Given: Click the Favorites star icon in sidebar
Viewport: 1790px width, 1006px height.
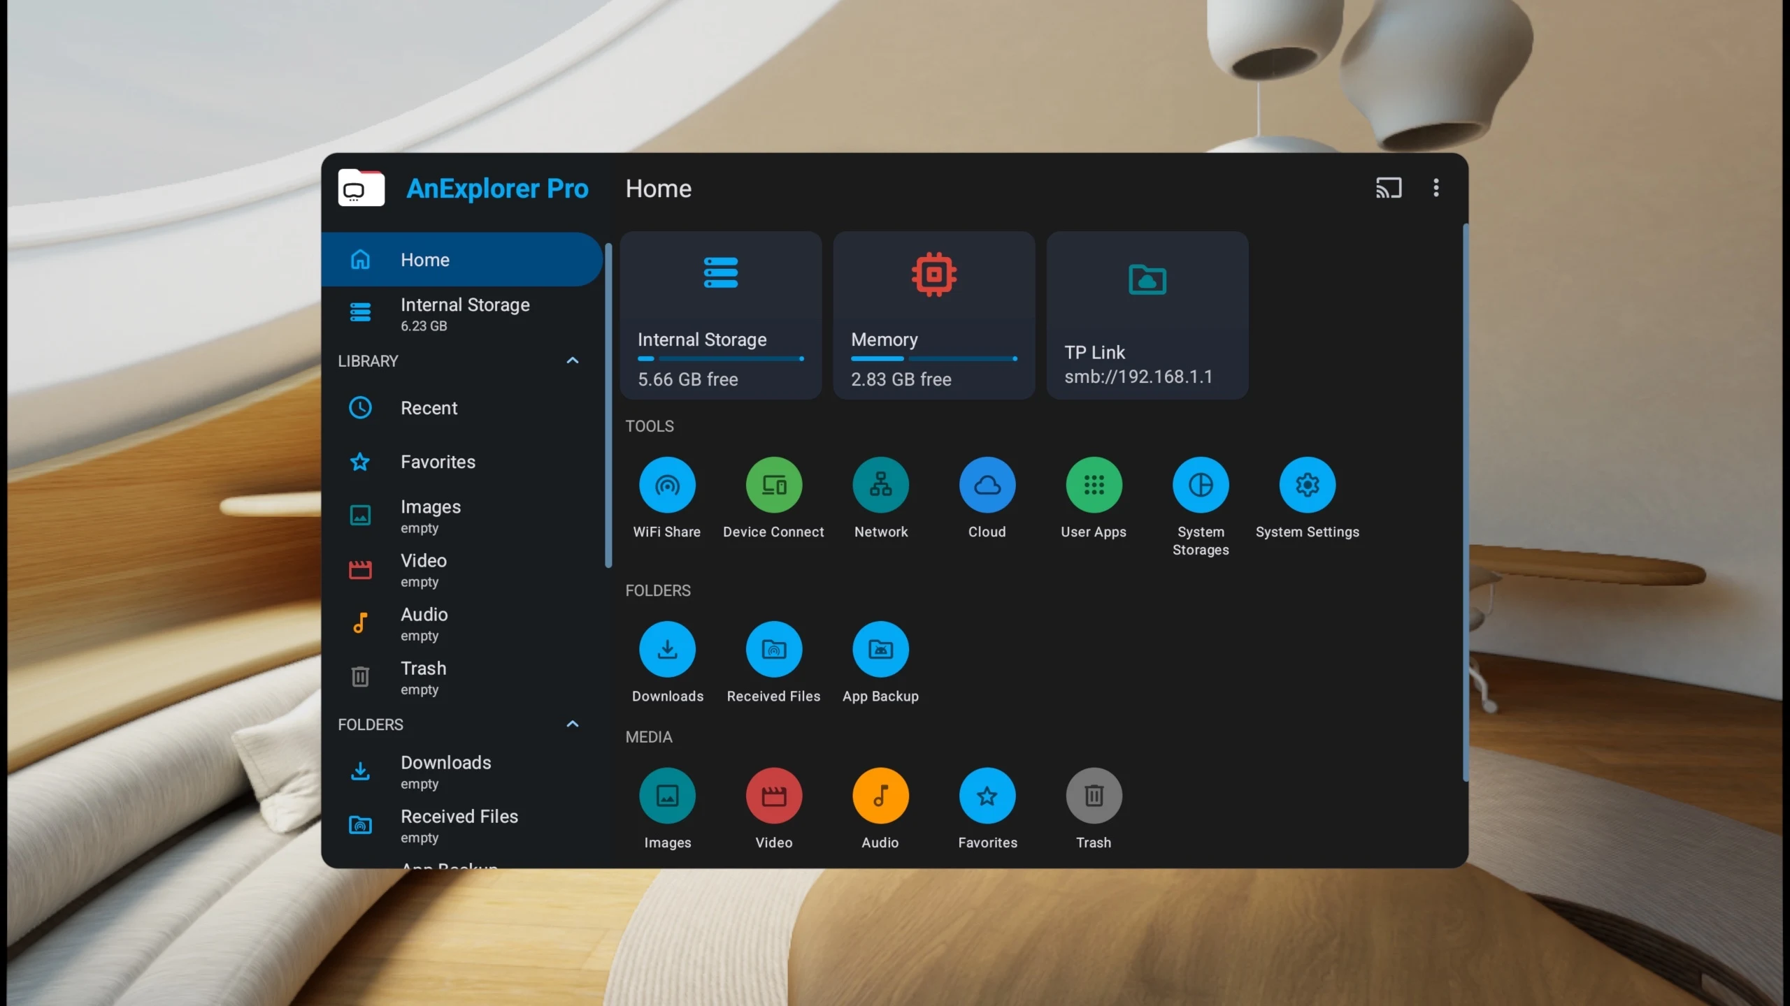Looking at the screenshot, I should [360, 462].
